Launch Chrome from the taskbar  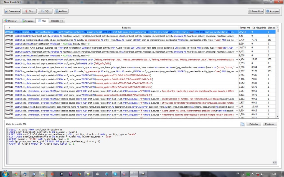pos(16,173)
